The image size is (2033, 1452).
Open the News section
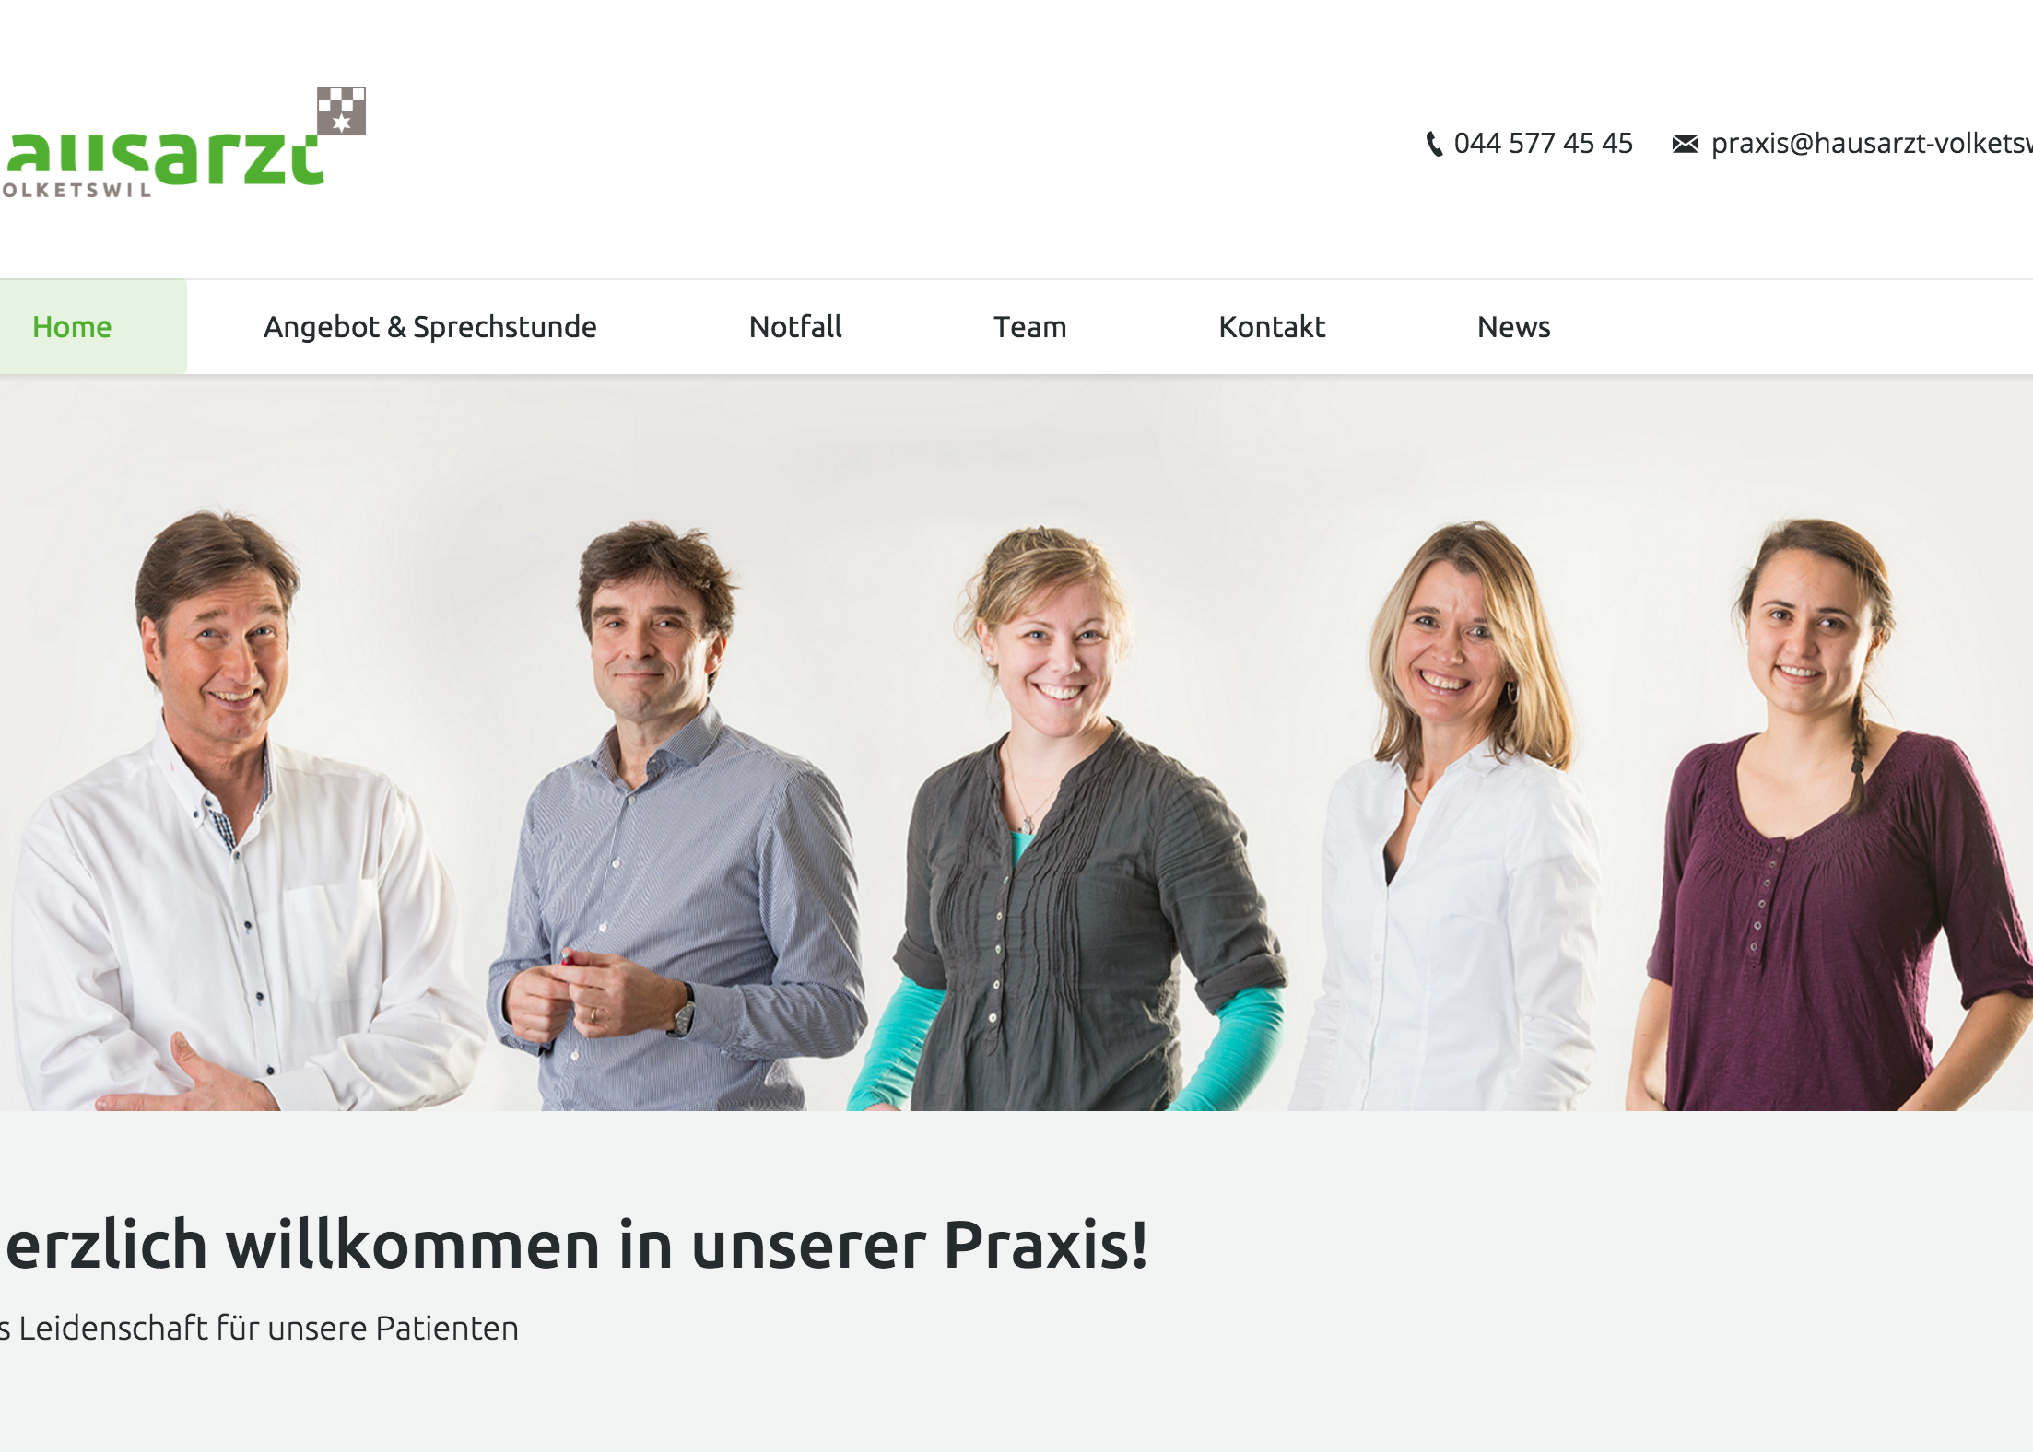point(1513,327)
